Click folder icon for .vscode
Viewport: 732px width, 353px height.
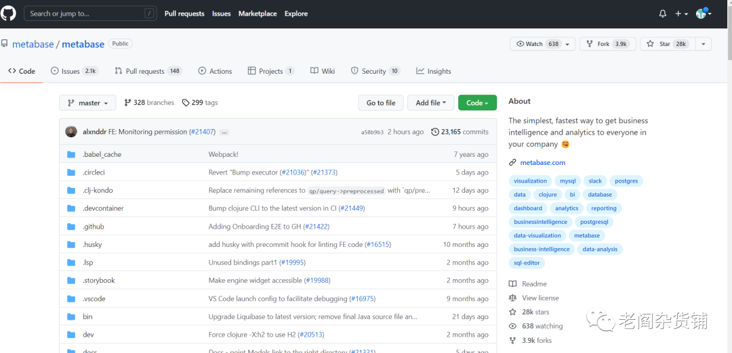click(x=71, y=298)
